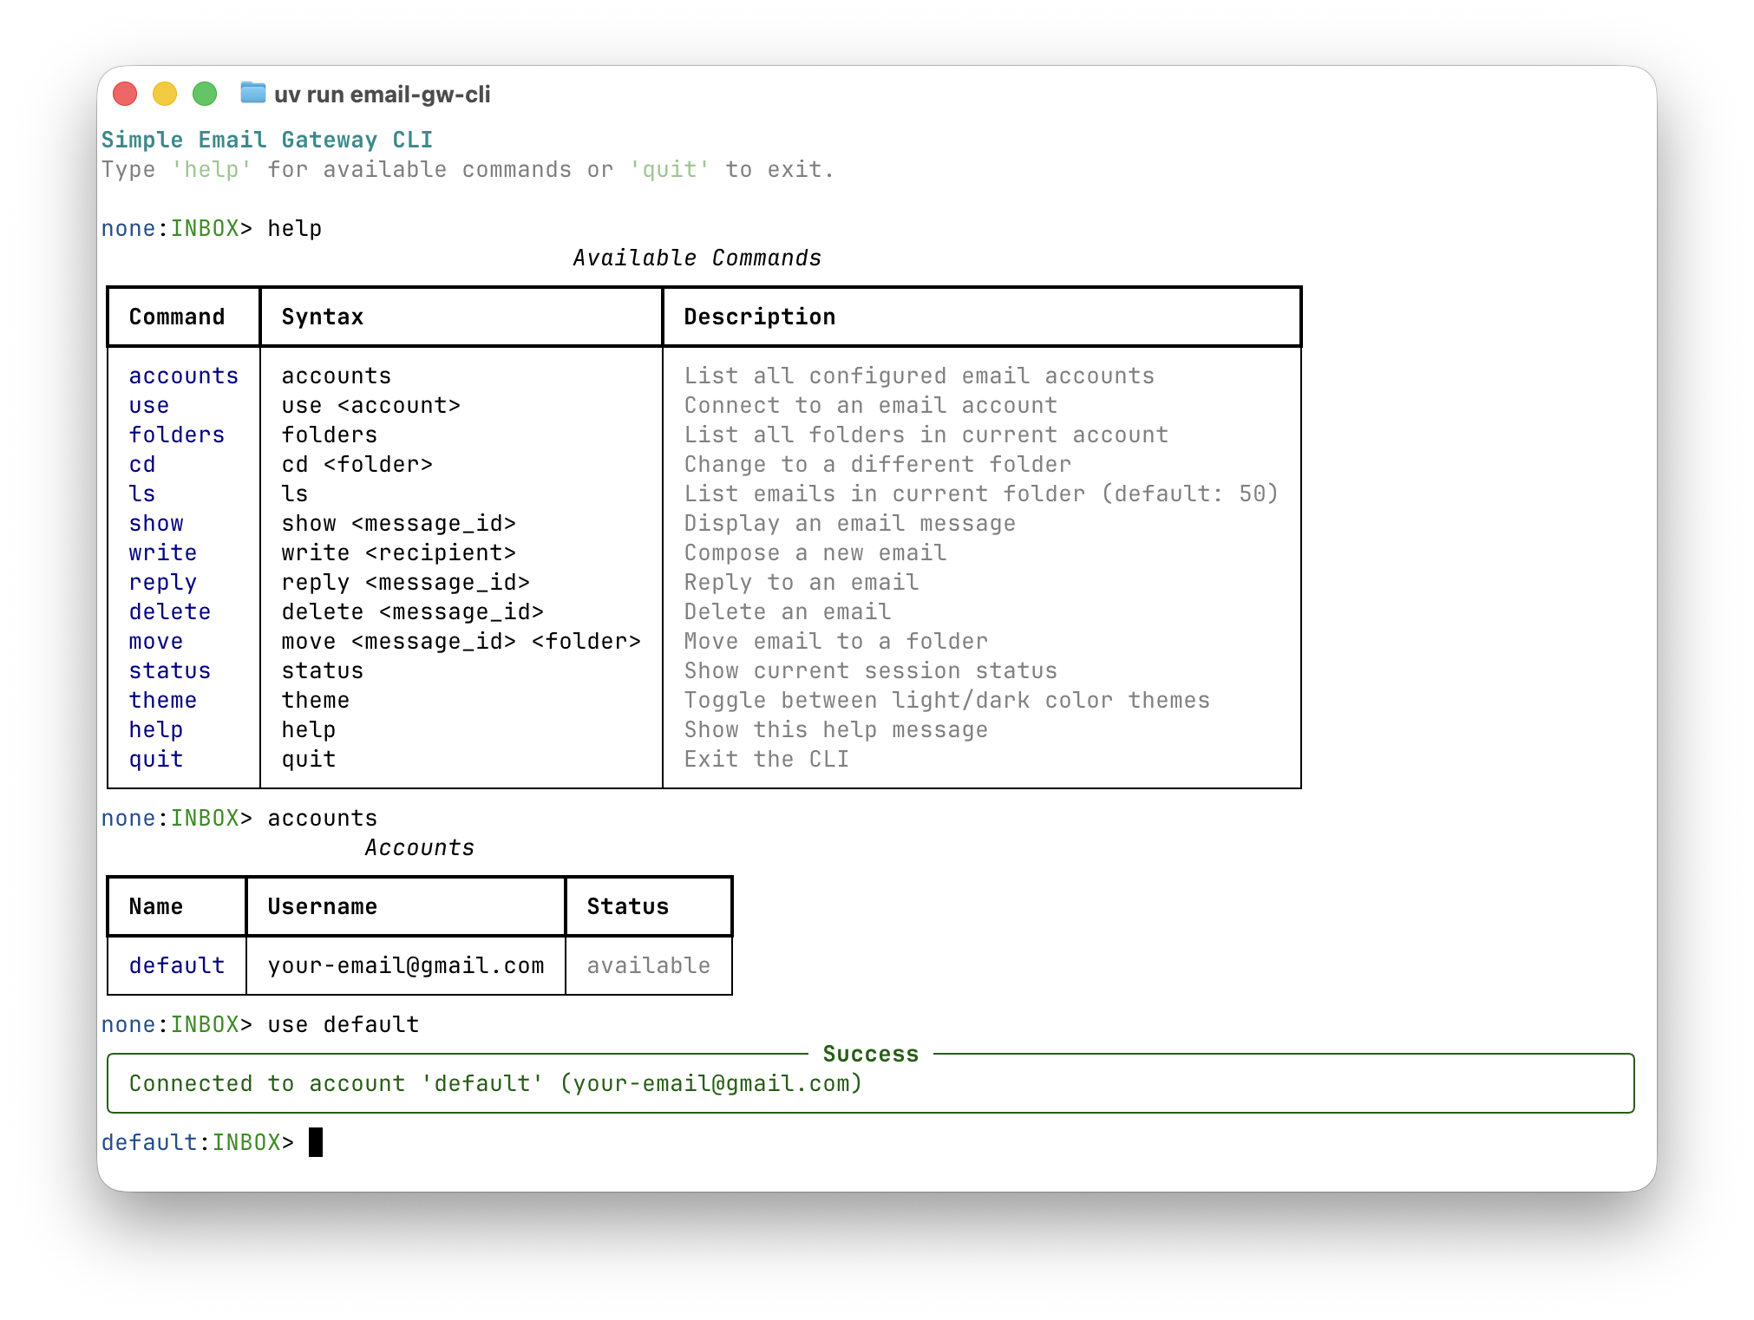Click the 'Command' column header
Viewport: 1754px width, 1320px height.
(177, 317)
